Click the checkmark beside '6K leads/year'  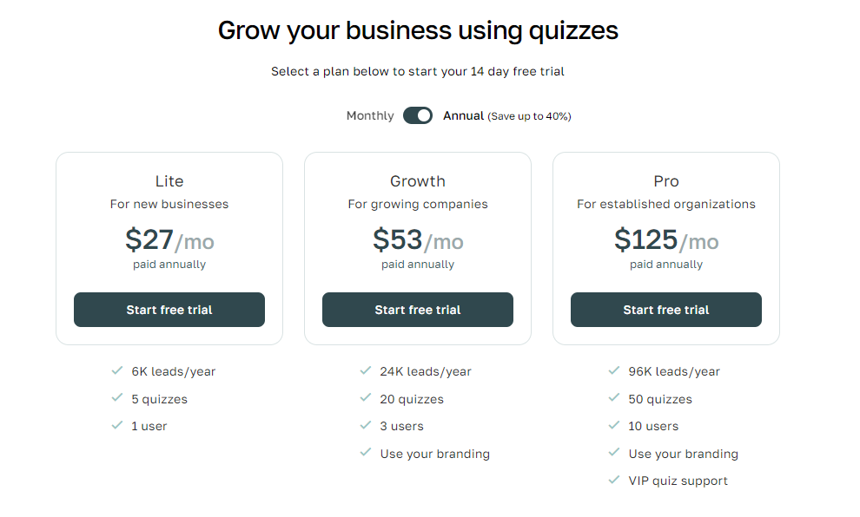(x=117, y=370)
